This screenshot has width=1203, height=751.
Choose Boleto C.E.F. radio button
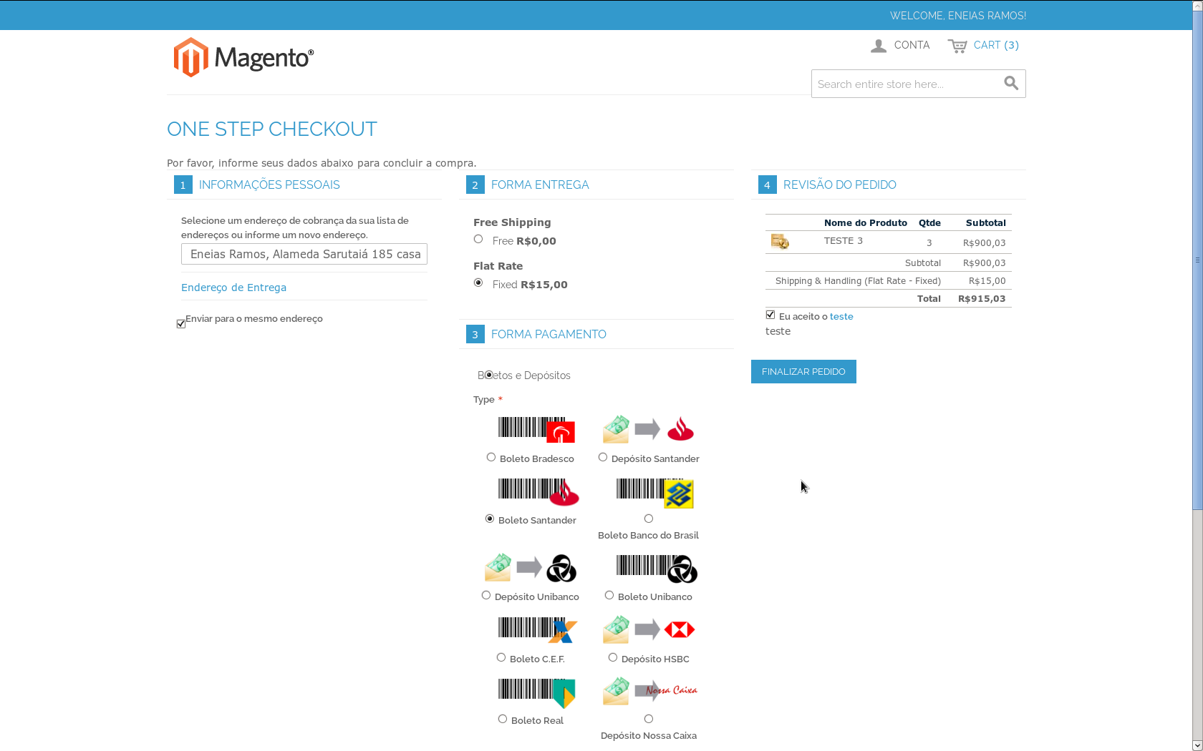[501, 657]
